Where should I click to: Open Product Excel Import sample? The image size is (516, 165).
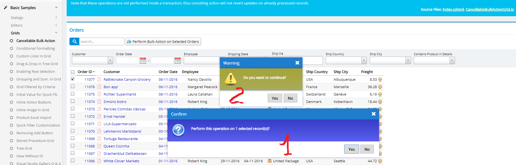(x=34, y=118)
